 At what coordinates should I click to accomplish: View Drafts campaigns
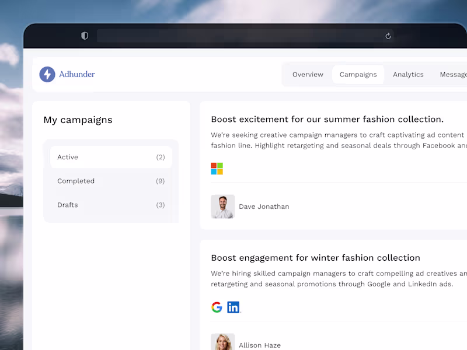111,205
